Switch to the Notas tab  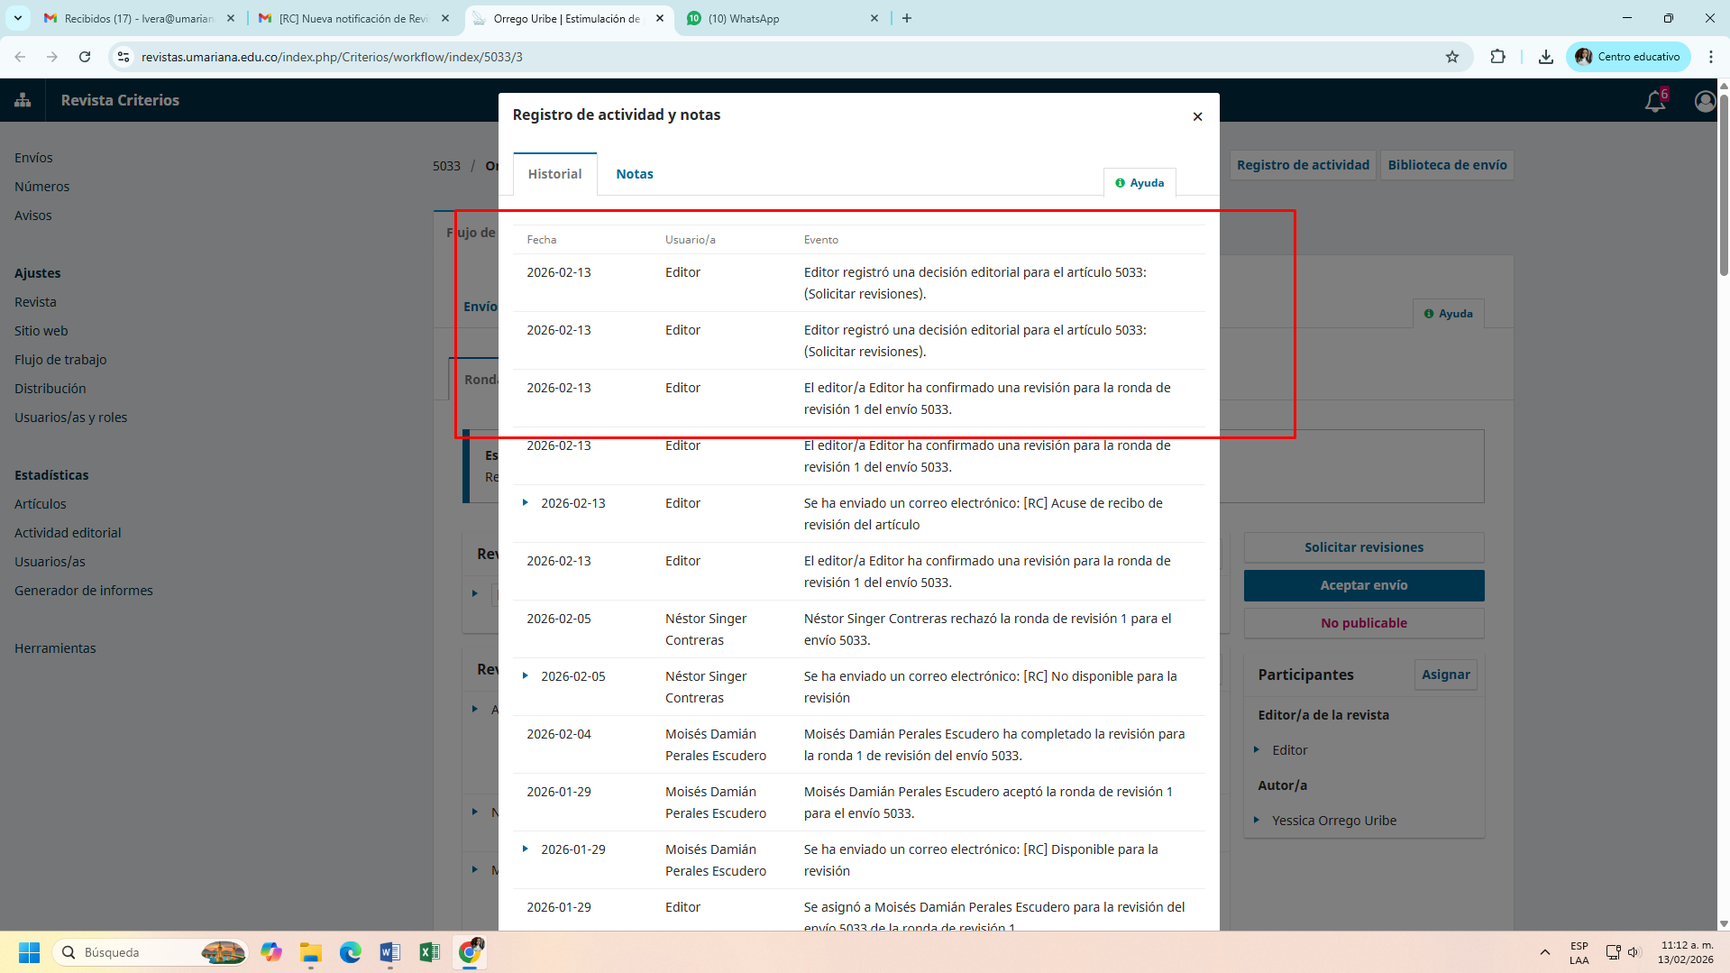[635, 174]
